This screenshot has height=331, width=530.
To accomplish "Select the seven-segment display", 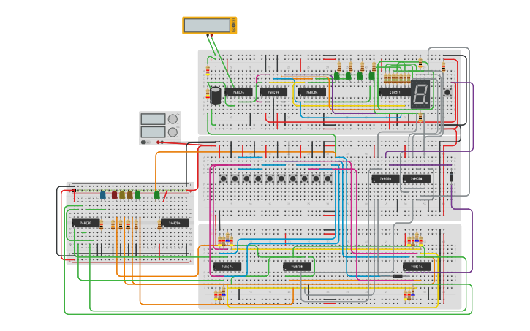I will pyautogui.click(x=420, y=94).
